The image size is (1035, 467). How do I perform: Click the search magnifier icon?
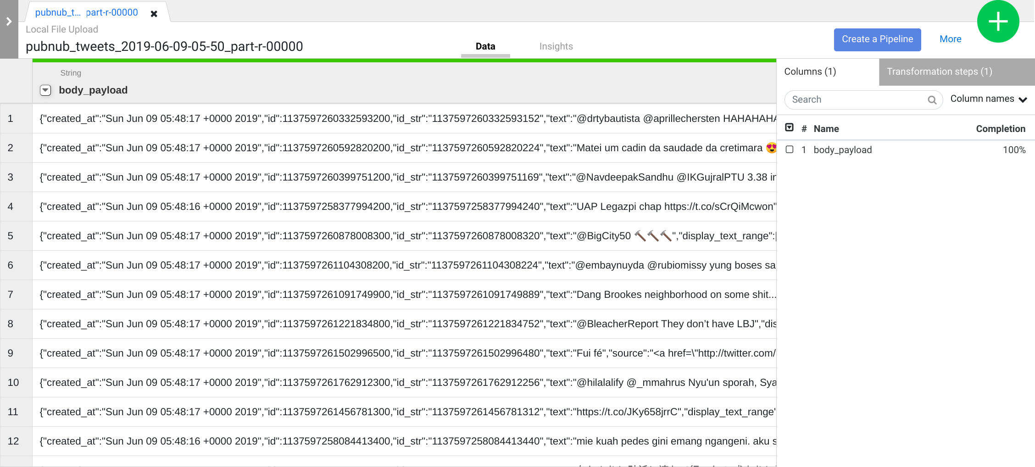click(x=932, y=100)
